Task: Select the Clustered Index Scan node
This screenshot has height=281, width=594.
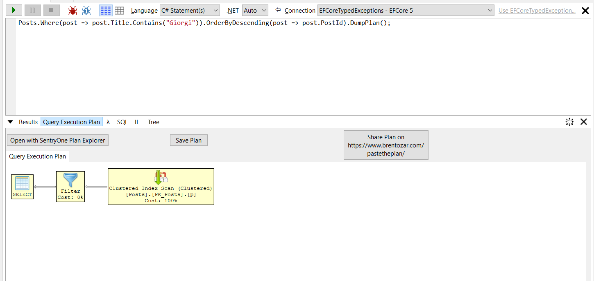Action: 161,187
